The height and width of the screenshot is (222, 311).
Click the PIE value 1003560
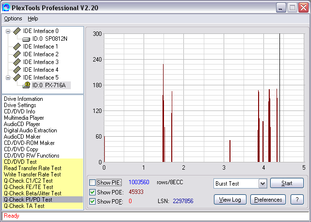tap(139, 182)
